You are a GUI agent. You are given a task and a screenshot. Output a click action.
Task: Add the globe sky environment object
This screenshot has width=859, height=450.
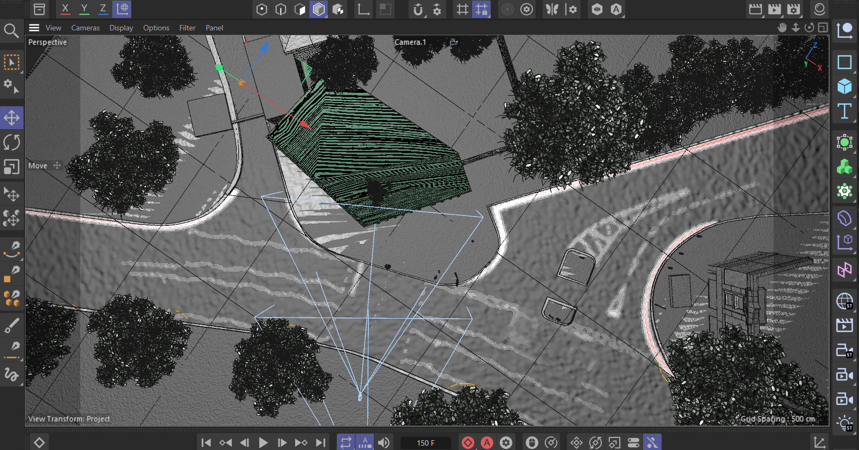tap(844, 301)
